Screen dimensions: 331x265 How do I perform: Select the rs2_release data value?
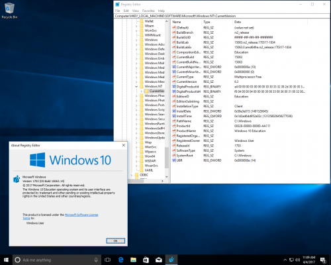(x=242, y=32)
